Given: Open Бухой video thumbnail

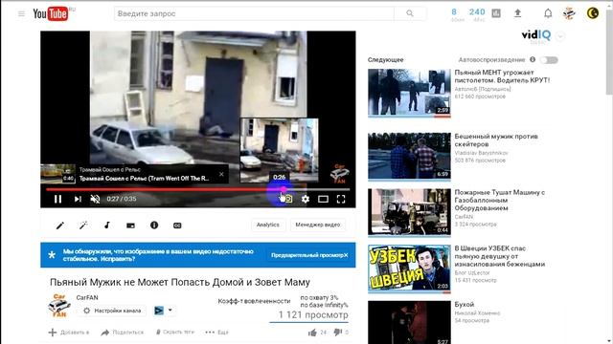Looking at the screenshot, I should pyautogui.click(x=409, y=322).
